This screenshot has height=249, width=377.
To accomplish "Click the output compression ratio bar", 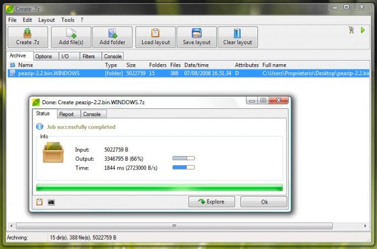I will click(x=184, y=158).
